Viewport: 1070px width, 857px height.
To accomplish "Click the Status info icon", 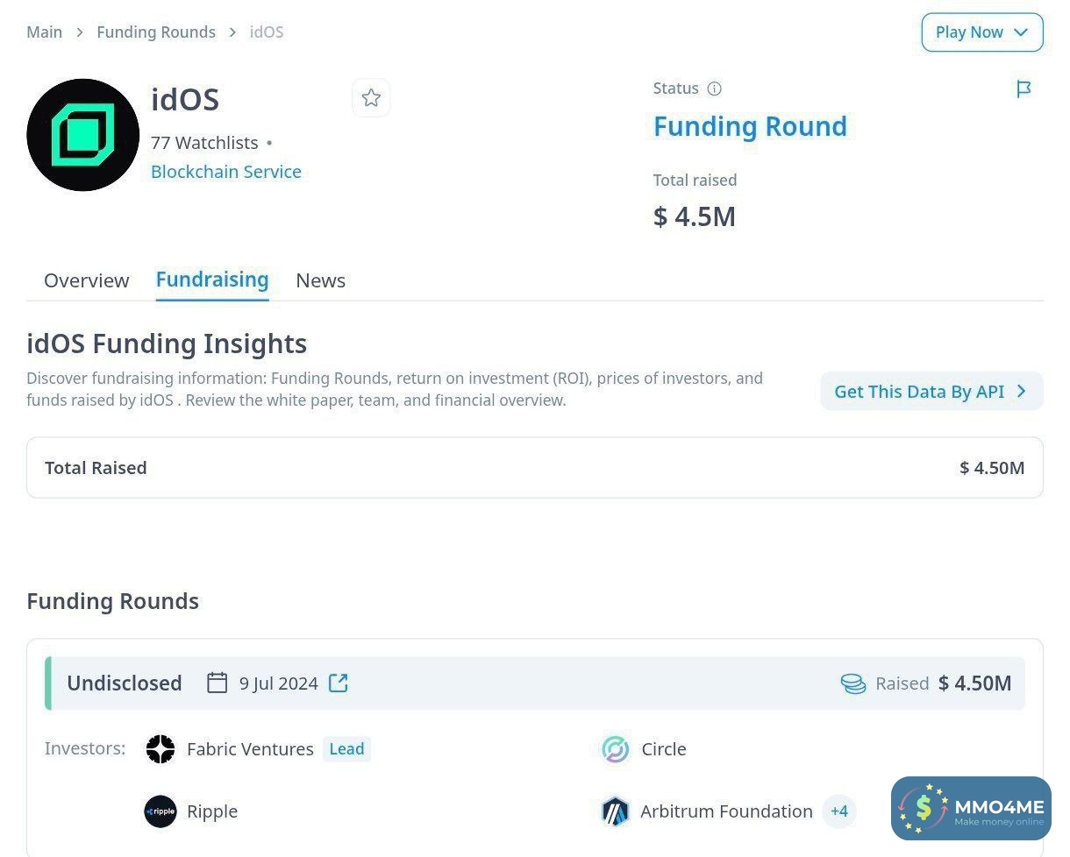I will click(714, 89).
